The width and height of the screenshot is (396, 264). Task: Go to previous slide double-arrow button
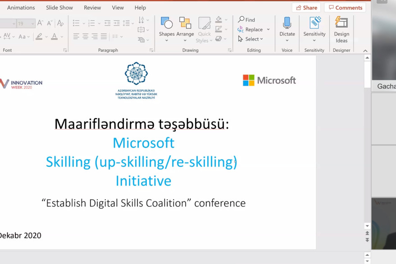(x=367, y=233)
